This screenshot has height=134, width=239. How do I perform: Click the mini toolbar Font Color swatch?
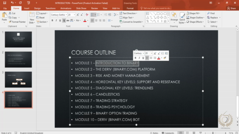click(x=159, y=58)
